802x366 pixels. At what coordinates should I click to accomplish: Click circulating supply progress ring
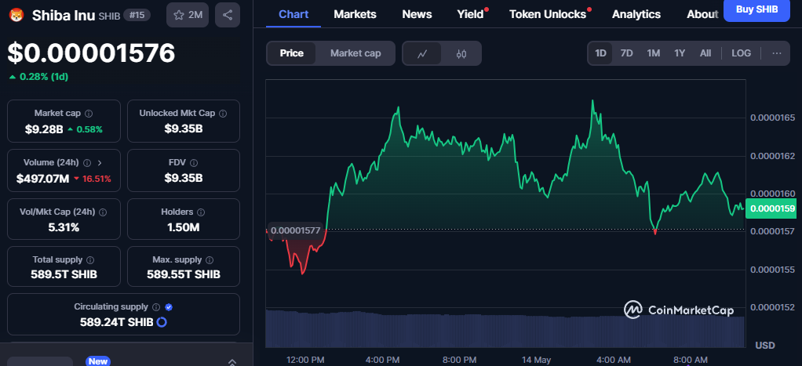[161, 322]
